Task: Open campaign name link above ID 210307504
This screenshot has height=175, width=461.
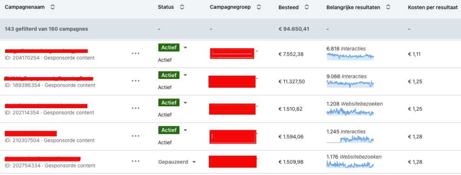Action: click(x=31, y=134)
